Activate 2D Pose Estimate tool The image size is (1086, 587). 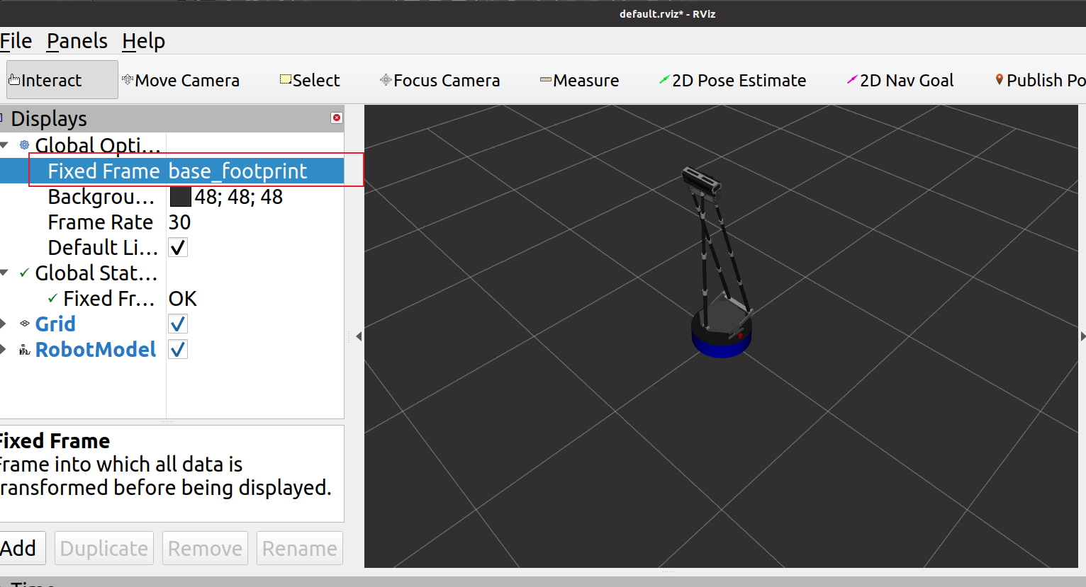coord(732,81)
